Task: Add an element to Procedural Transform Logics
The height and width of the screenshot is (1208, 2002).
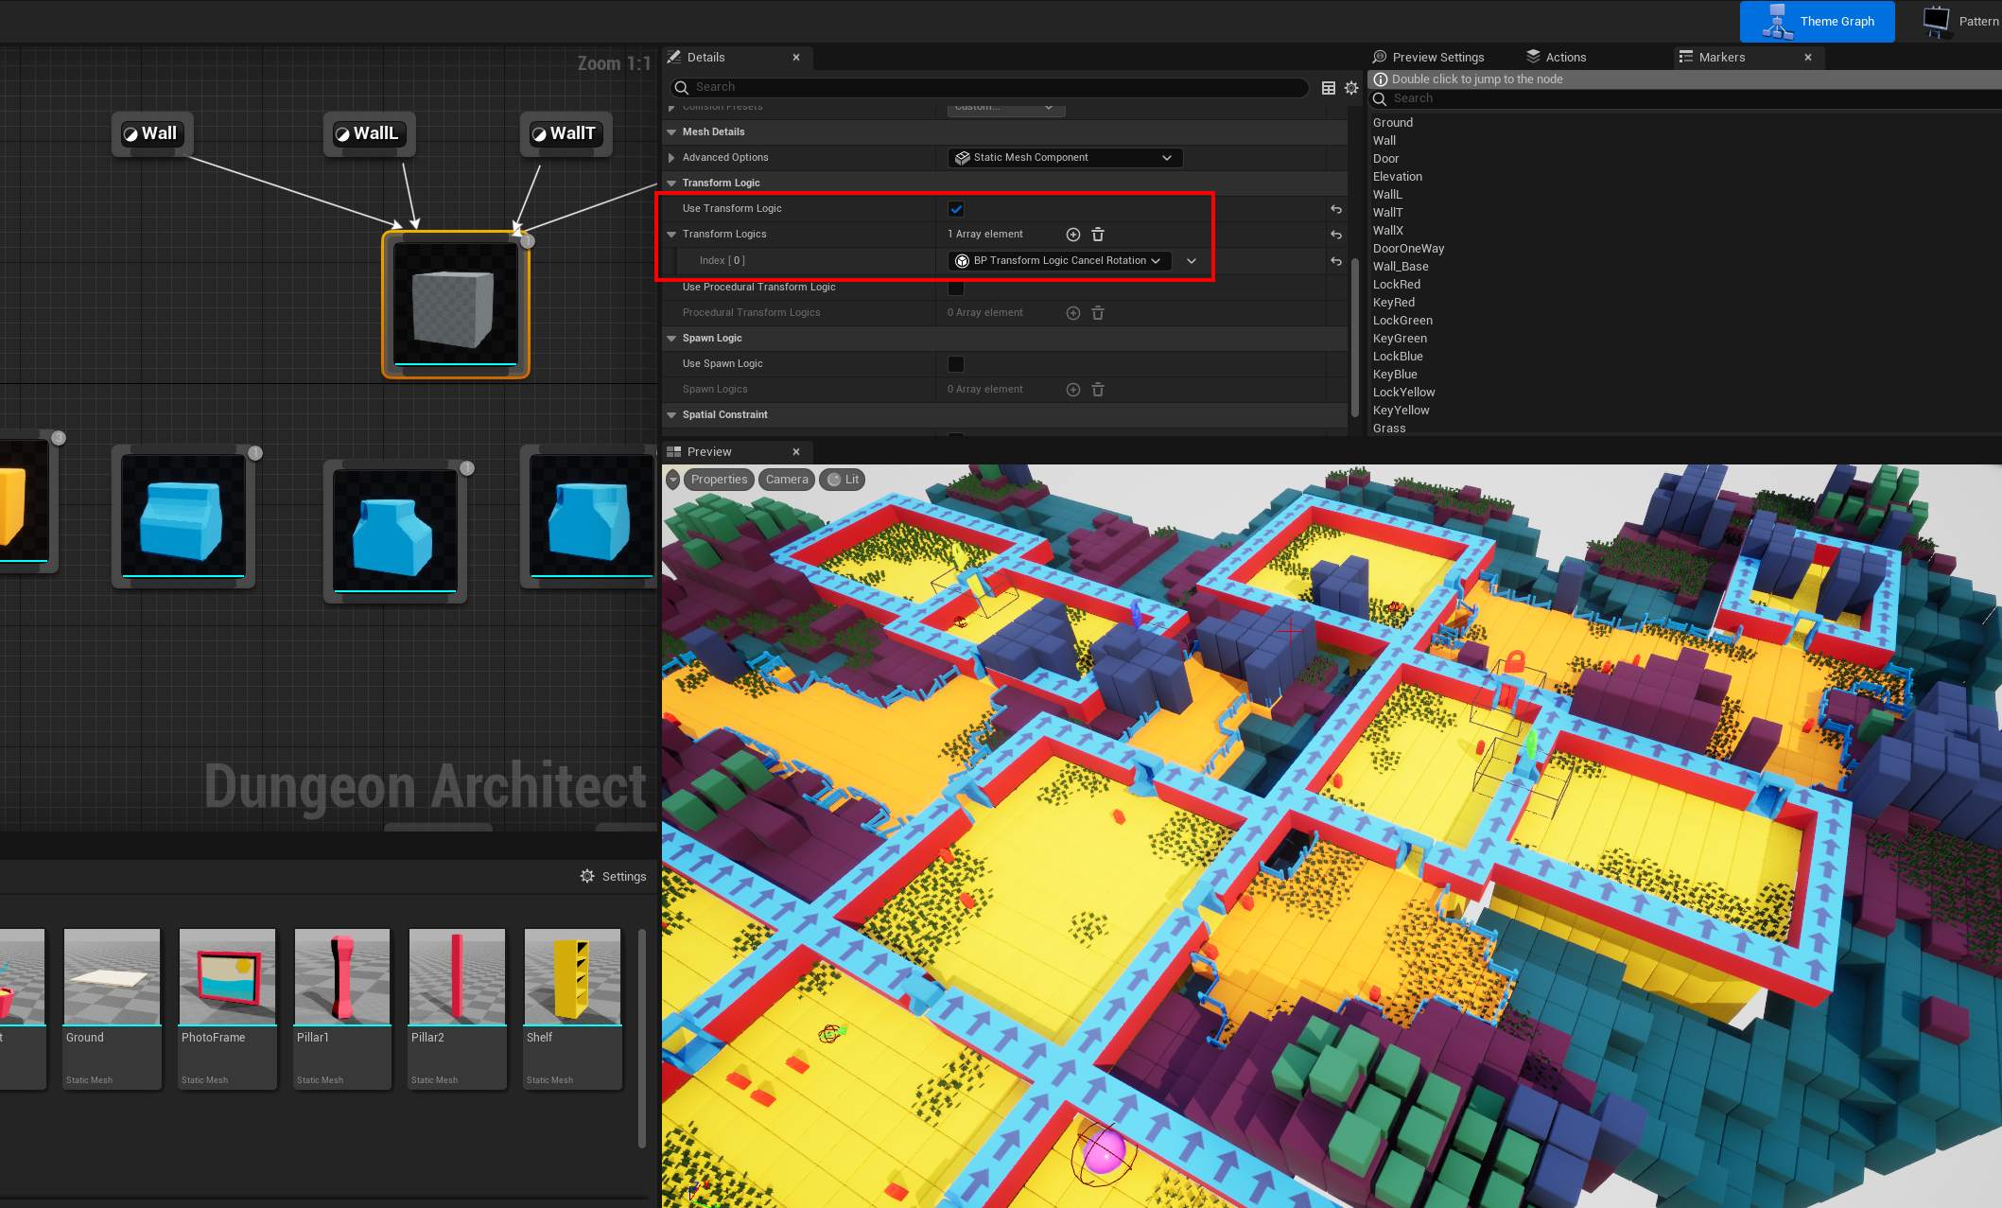Action: pyautogui.click(x=1073, y=313)
